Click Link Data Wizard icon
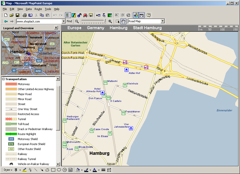This screenshot has width=240, height=174. tap(104, 15)
